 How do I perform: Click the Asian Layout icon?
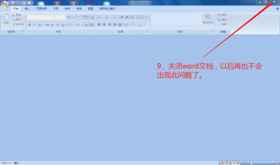click(x=132, y=17)
